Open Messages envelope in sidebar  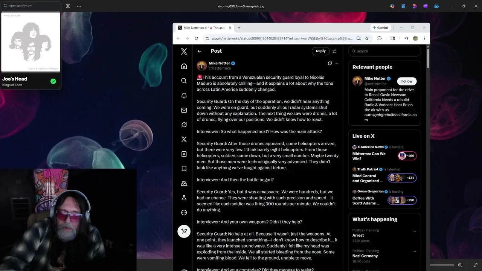coord(184,110)
